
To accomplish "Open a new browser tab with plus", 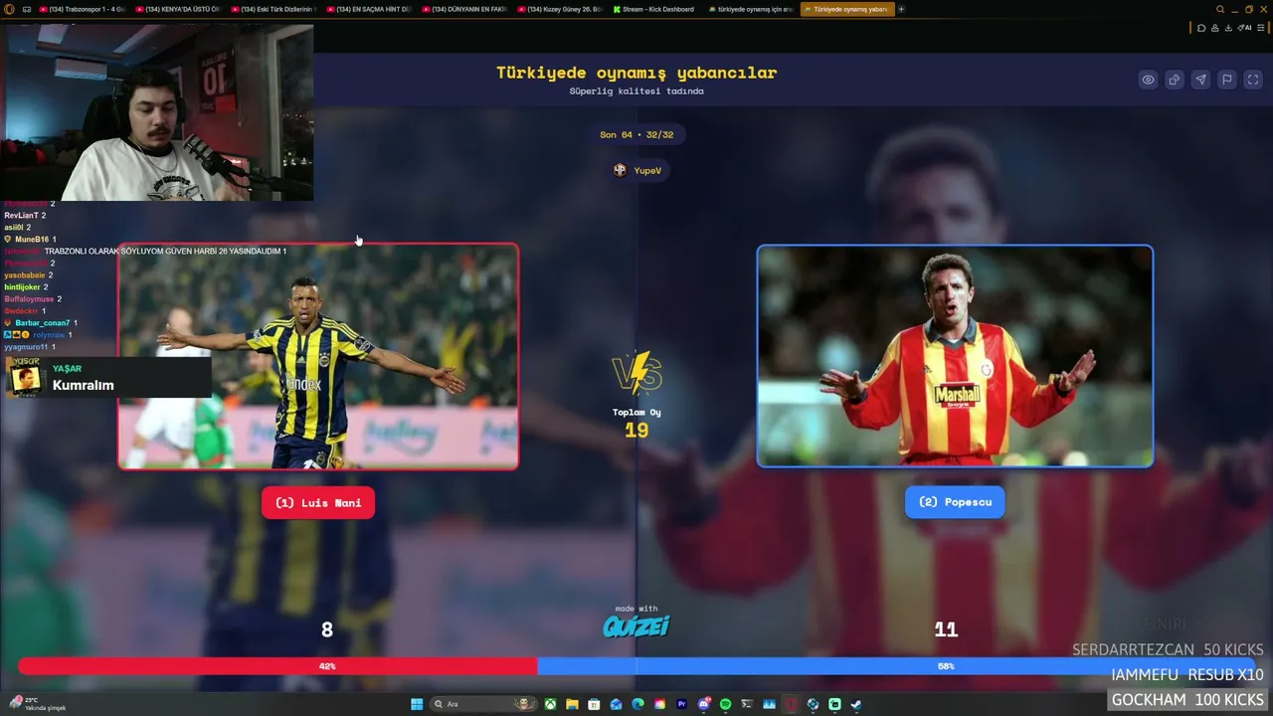I will pyautogui.click(x=901, y=9).
